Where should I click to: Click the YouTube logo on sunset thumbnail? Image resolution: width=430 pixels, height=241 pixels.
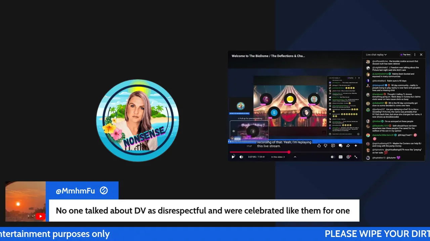click(x=41, y=216)
